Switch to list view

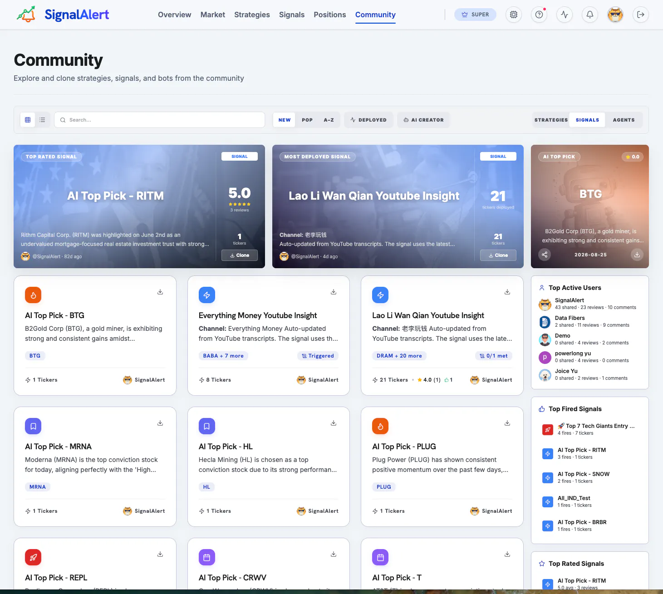pos(42,120)
